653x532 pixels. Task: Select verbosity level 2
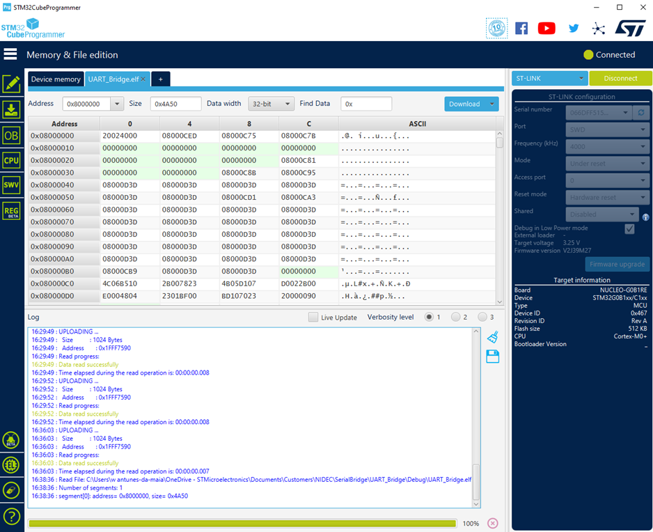point(455,317)
